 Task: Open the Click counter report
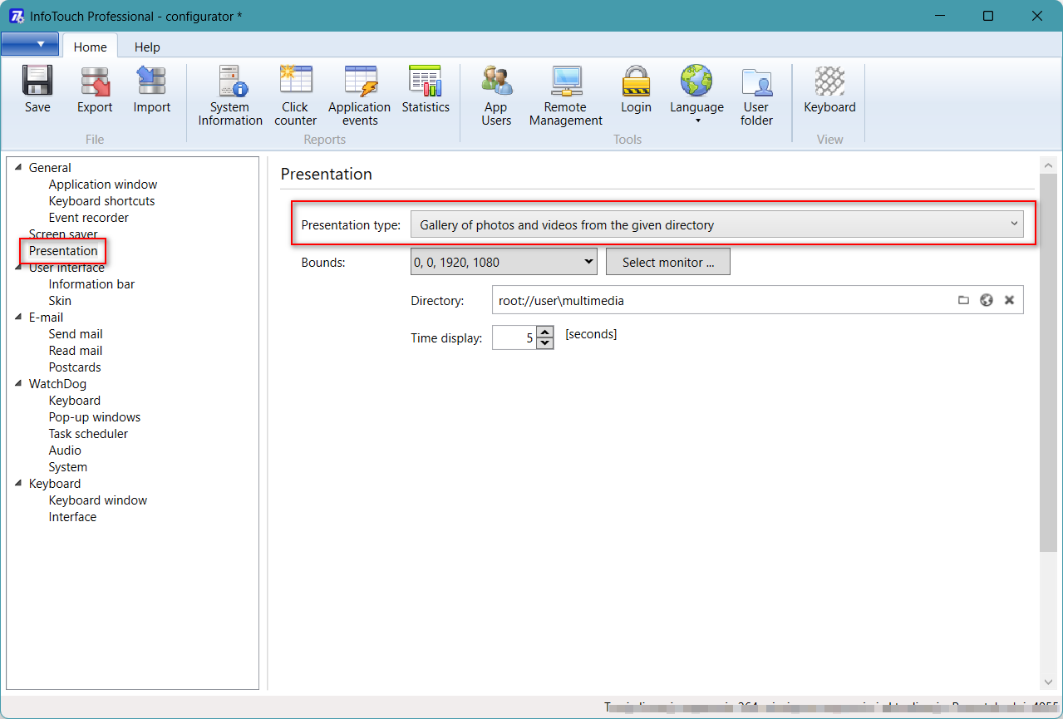point(295,96)
